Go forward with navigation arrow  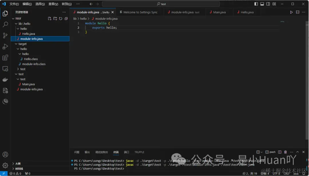(97, 4)
